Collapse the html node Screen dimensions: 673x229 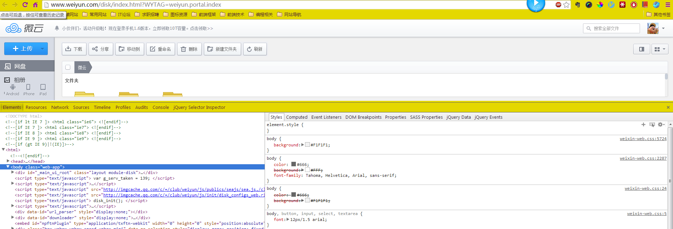[x=4, y=150]
